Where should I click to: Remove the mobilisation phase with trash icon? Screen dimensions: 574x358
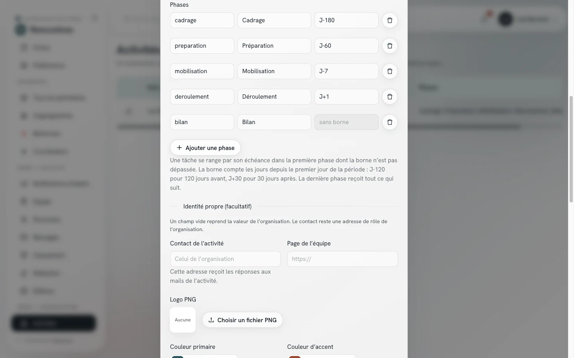390,71
